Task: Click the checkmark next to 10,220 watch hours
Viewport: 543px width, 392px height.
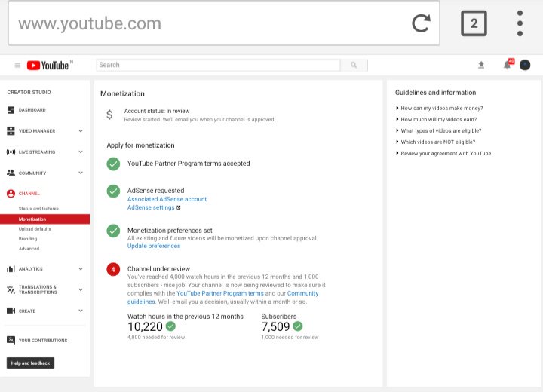Action: coord(170,326)
